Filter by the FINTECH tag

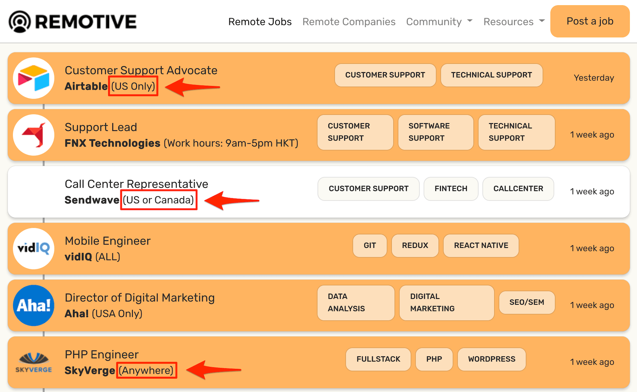[x=451, y=189]
